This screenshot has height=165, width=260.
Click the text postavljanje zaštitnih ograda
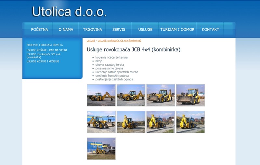114,79
